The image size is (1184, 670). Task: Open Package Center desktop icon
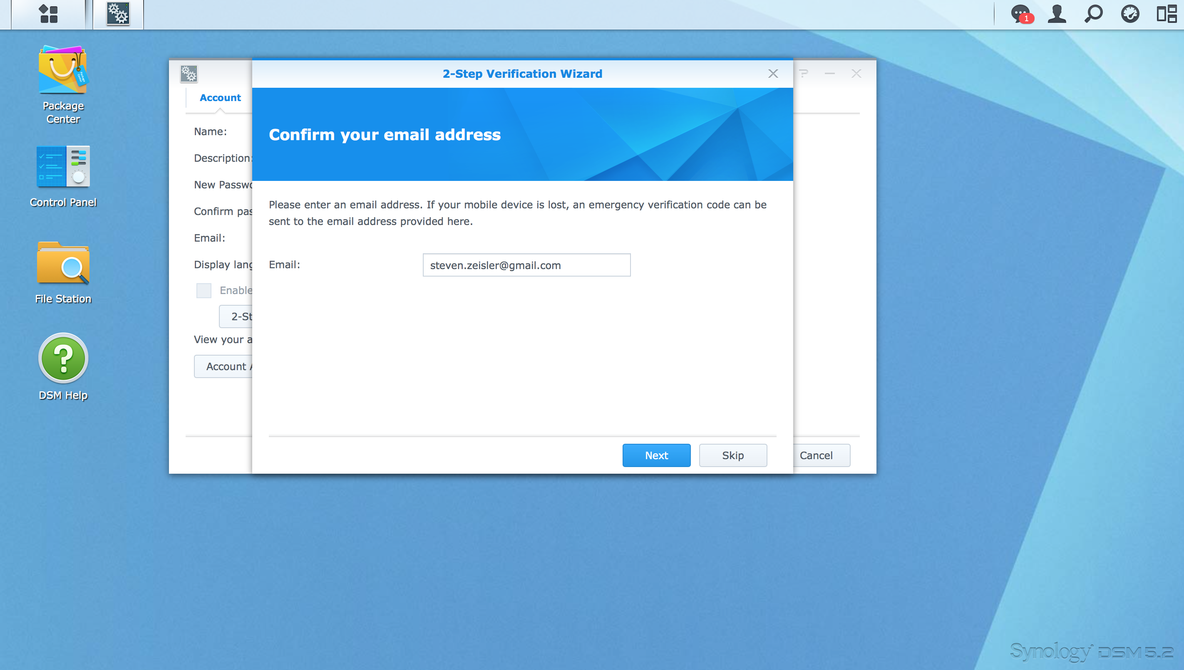pos(63,85)
